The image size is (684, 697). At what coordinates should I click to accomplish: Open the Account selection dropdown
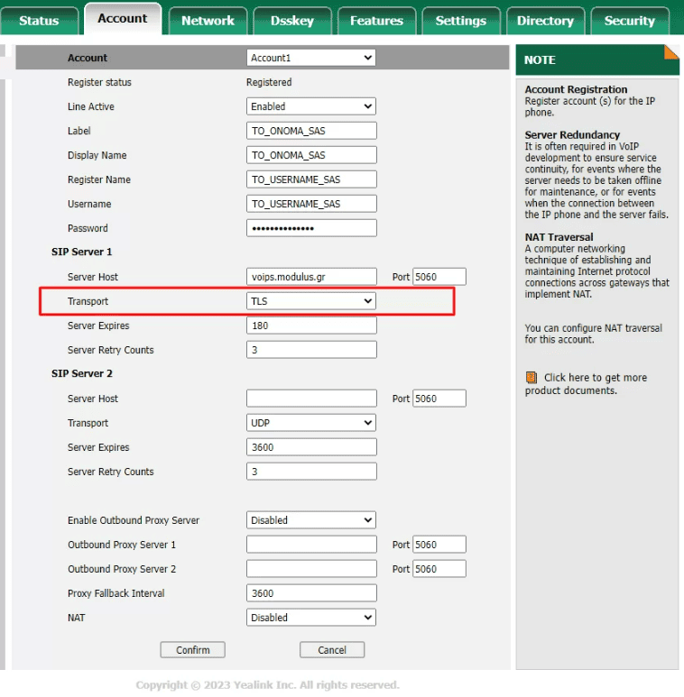pos(311,58)
